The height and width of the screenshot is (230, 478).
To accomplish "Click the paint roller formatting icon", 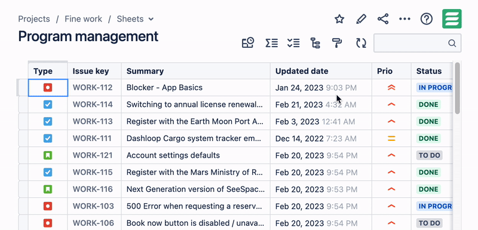I will [337, 43].
